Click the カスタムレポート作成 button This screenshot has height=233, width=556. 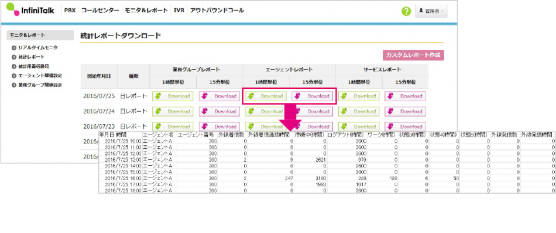coord(413,56)
